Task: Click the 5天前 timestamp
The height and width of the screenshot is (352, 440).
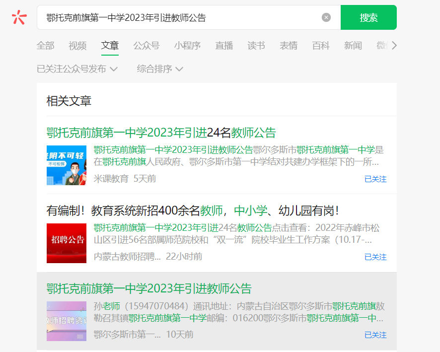Action: tap(145, 179)
